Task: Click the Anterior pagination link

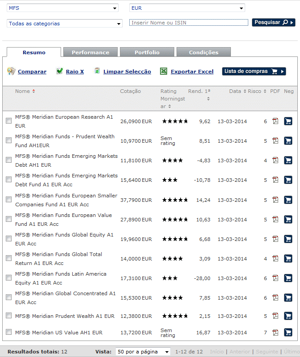Action: [240, 352]
